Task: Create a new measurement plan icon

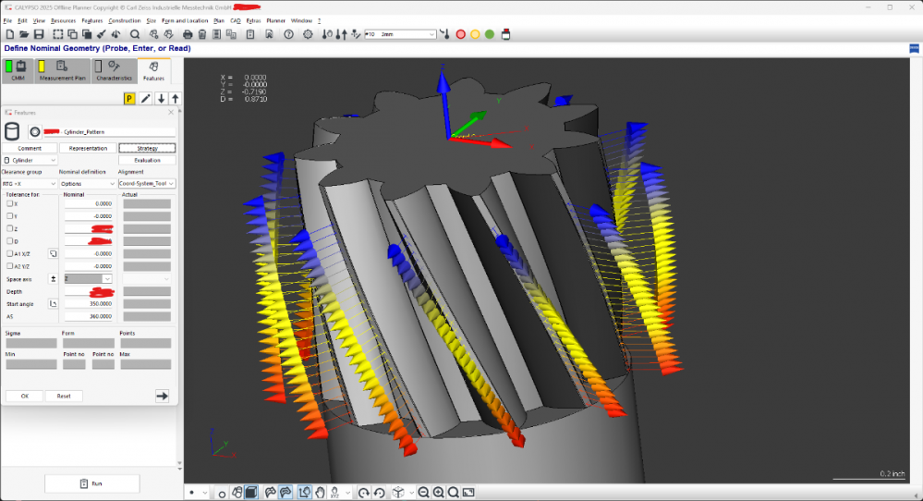Action: point(10,35)
